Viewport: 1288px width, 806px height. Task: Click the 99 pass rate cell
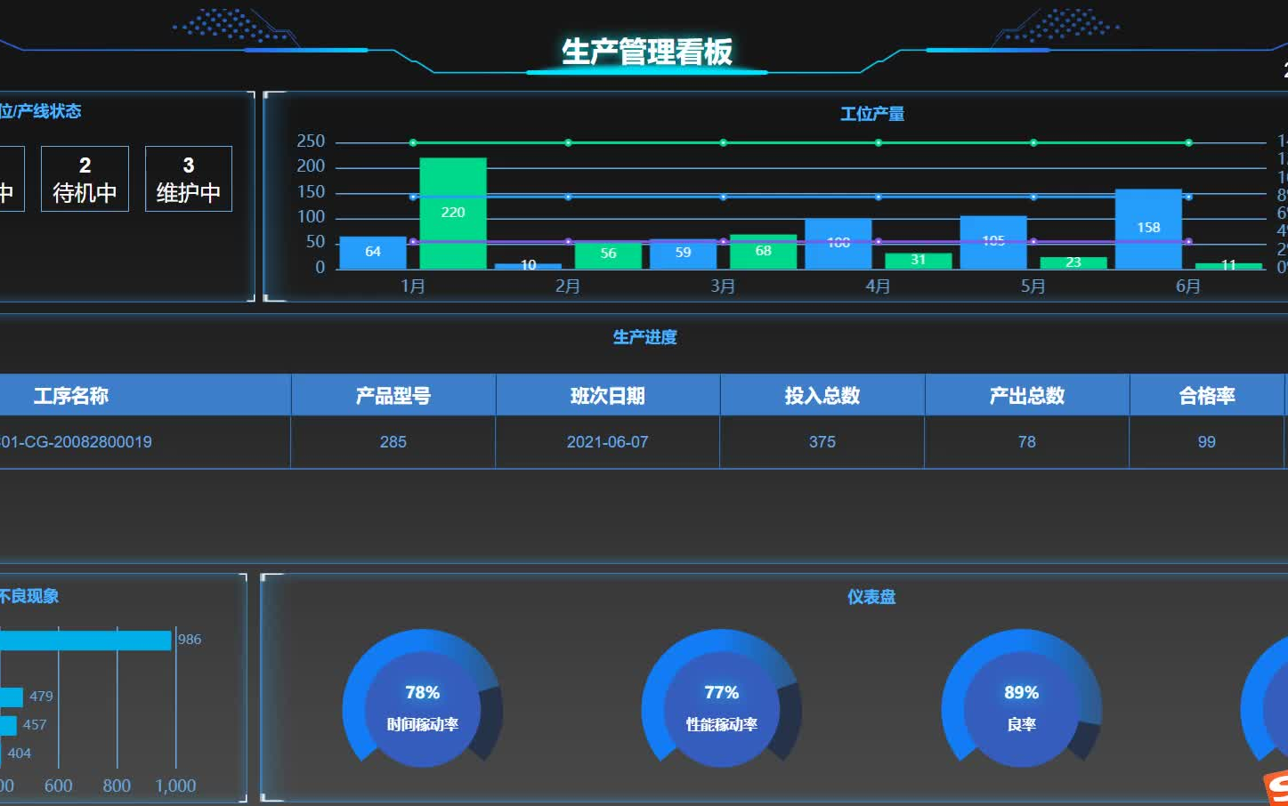pos(1207,442)
